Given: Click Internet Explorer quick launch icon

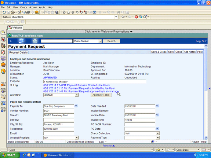Looking at the screenshot, I should 24,155.
